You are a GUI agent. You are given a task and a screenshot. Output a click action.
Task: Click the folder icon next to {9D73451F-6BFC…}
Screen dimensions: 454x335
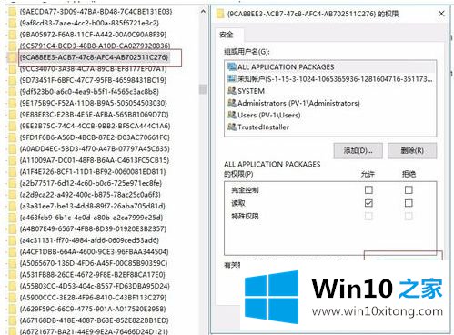[x=12, y=80]
